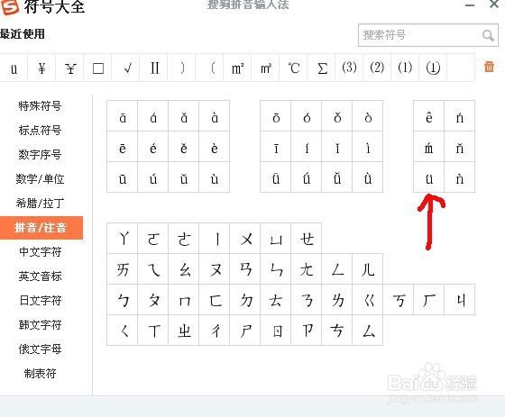Insert pinyin ǒ with caron
Viewport: 505px width, 417px height.
337,116
